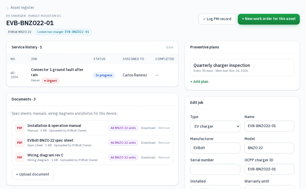
Task: Go back to Asset register
Action: [20, 8]
